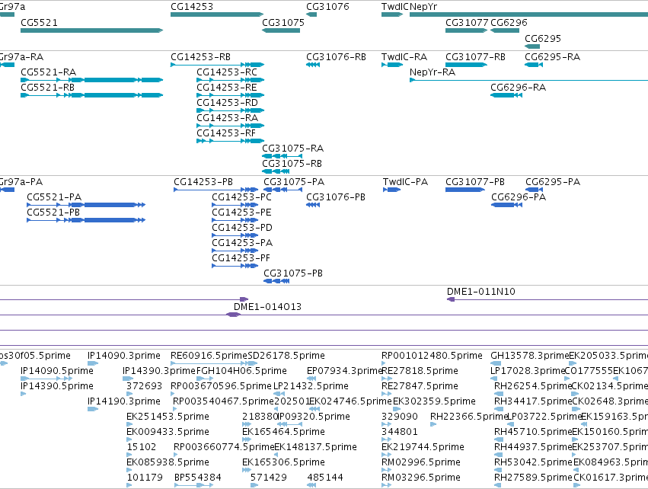Select transcript CG14253-RD label
Image resolution: width=648 pixels, height=489 pixels.
(228, 103)
